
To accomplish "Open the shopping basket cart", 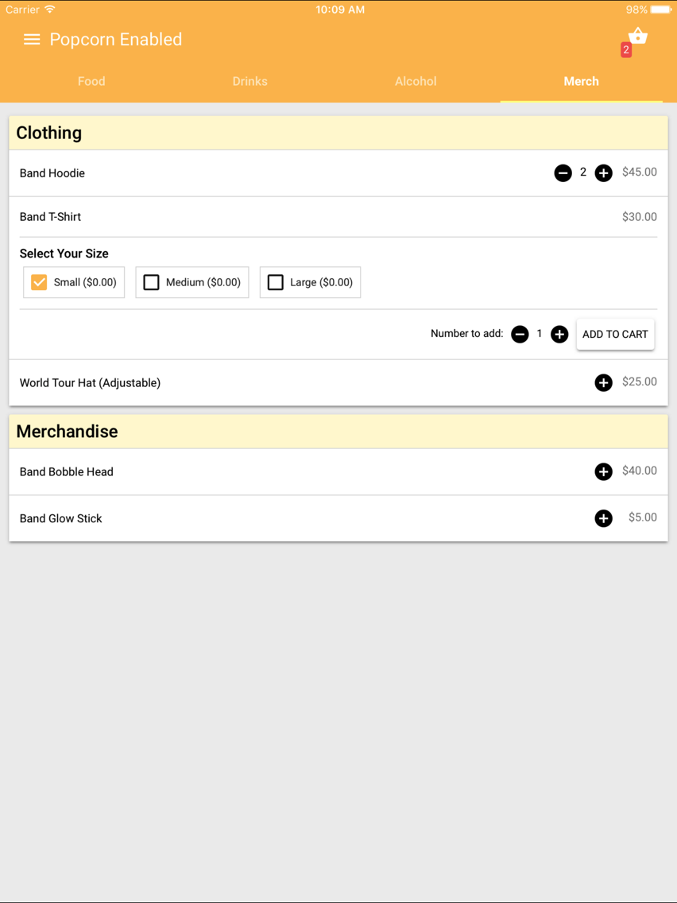I will pos(638,37).
